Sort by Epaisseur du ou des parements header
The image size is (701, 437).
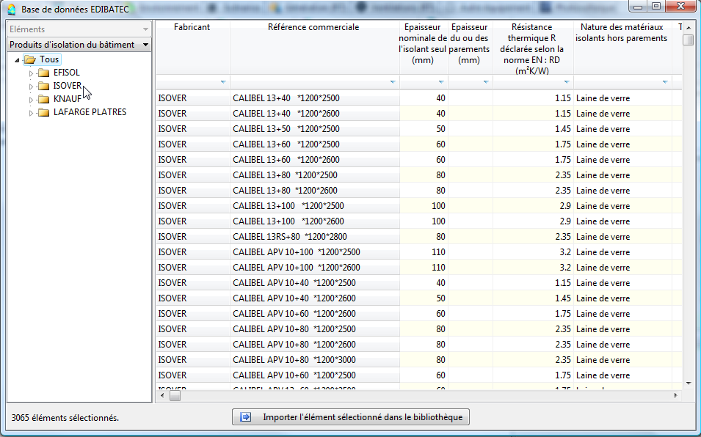pyautogui.click(x=470, y=48)
